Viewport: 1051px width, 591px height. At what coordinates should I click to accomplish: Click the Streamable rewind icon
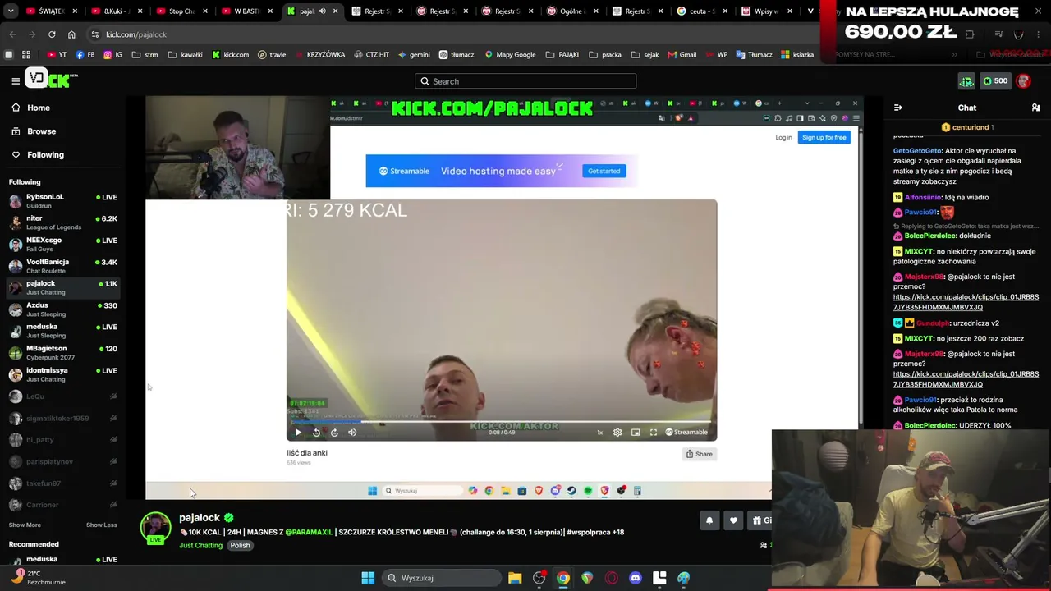click(x=316, y=432)
